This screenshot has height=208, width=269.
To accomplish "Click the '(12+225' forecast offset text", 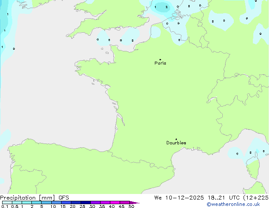I will coord(254,197).
